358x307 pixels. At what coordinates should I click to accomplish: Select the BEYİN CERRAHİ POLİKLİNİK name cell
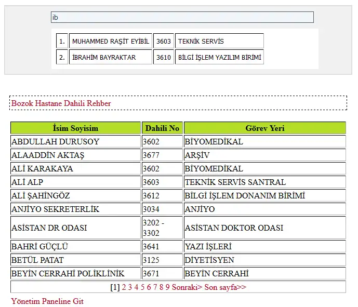[x=75, y=273]
